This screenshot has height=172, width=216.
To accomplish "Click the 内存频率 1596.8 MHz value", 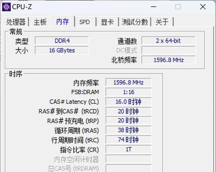I will (128, 83).
